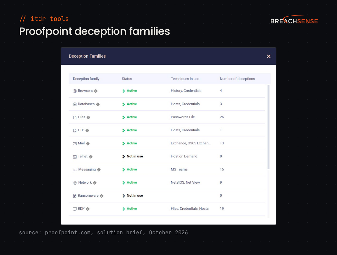337x255 pixels.
Task: Open the info diamond next to Files
Action: pyautogui.click(x=88, y=117)
